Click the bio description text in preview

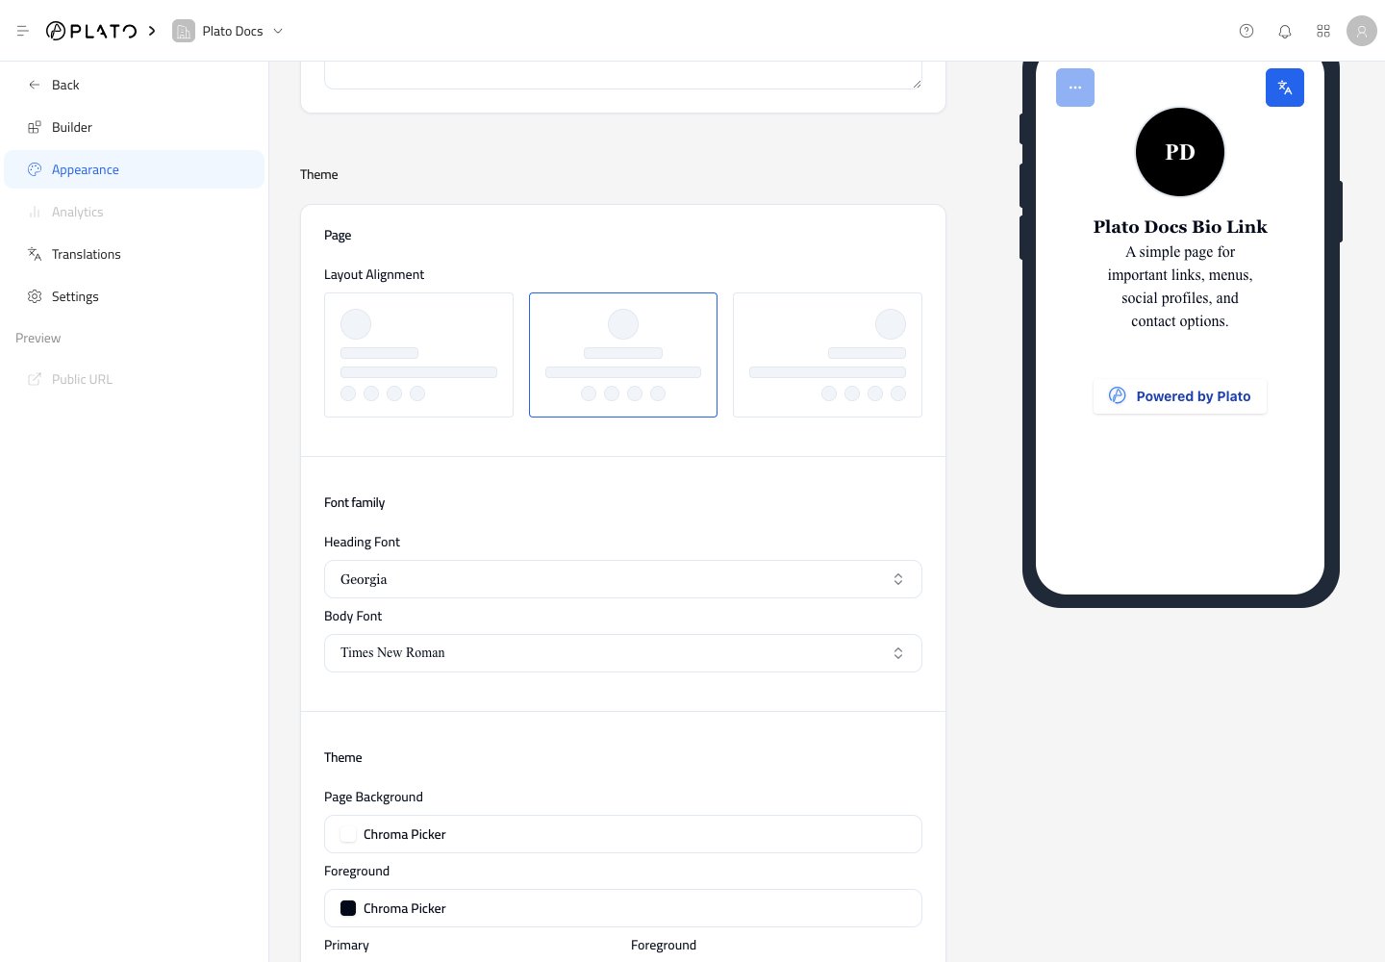coord(1180,287)
